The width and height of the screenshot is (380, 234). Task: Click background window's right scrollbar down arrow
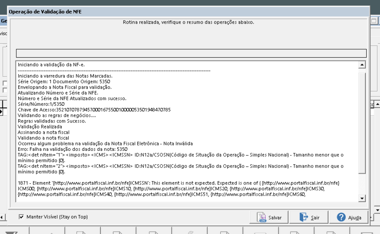pos(377,210)
